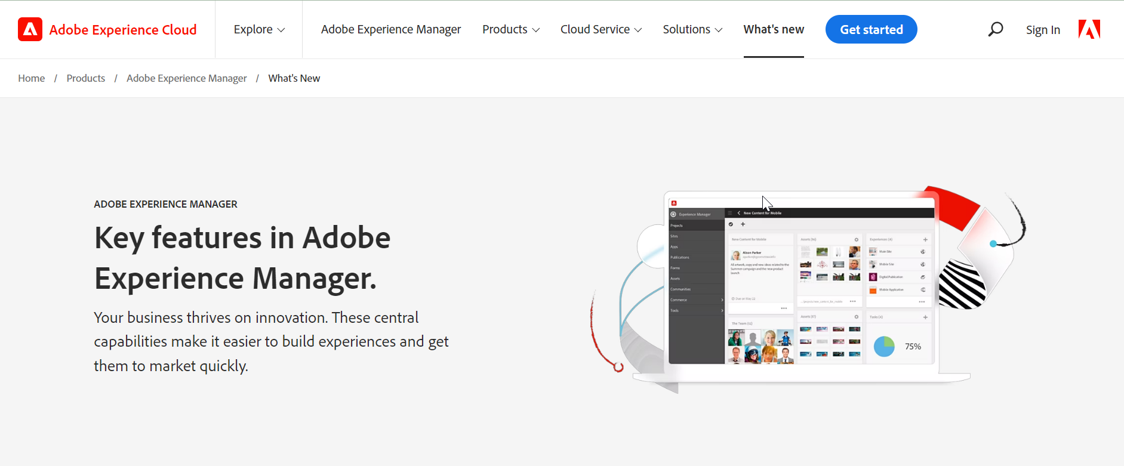1124x466 pixels.
Task: Select the What's new tab
Action: coord(774,29)
